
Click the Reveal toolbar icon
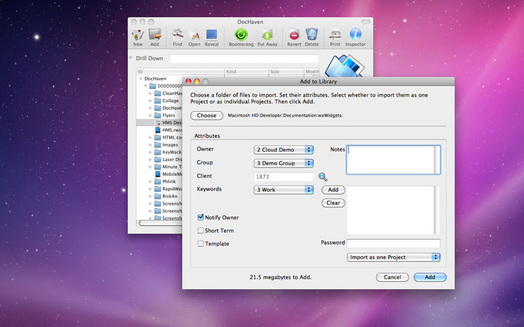[x=212, y=35]
